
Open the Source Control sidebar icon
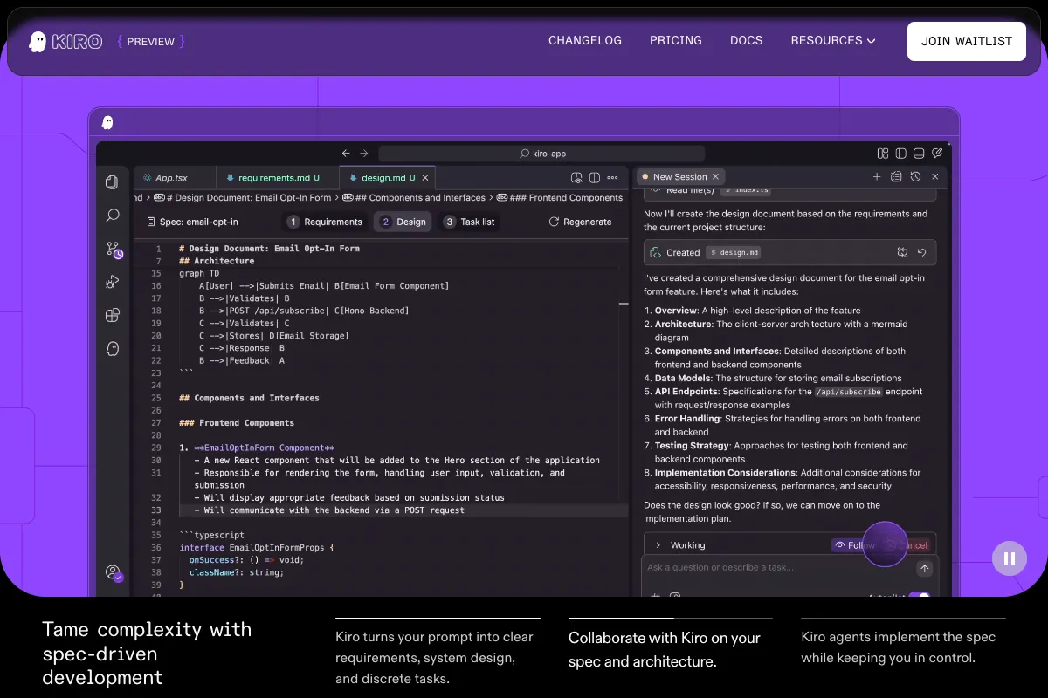tap(113, 250)
